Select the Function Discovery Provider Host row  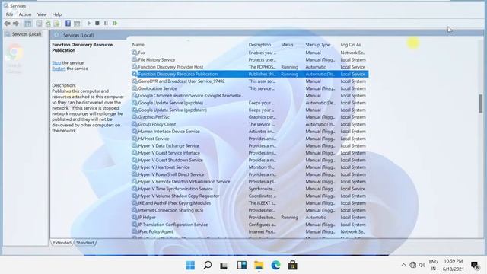250,67
